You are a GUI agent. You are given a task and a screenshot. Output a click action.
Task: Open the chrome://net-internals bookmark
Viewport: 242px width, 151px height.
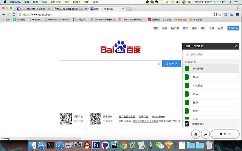pyautogui.click(x=57, y=20)
